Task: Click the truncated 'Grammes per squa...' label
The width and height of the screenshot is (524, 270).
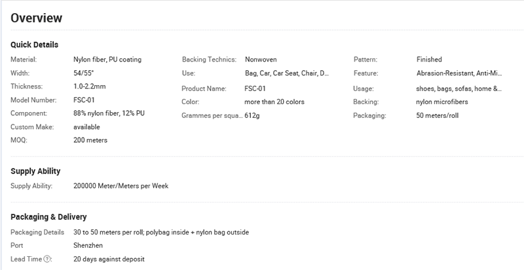Action: pyautogui.click(x=212, y=115)
